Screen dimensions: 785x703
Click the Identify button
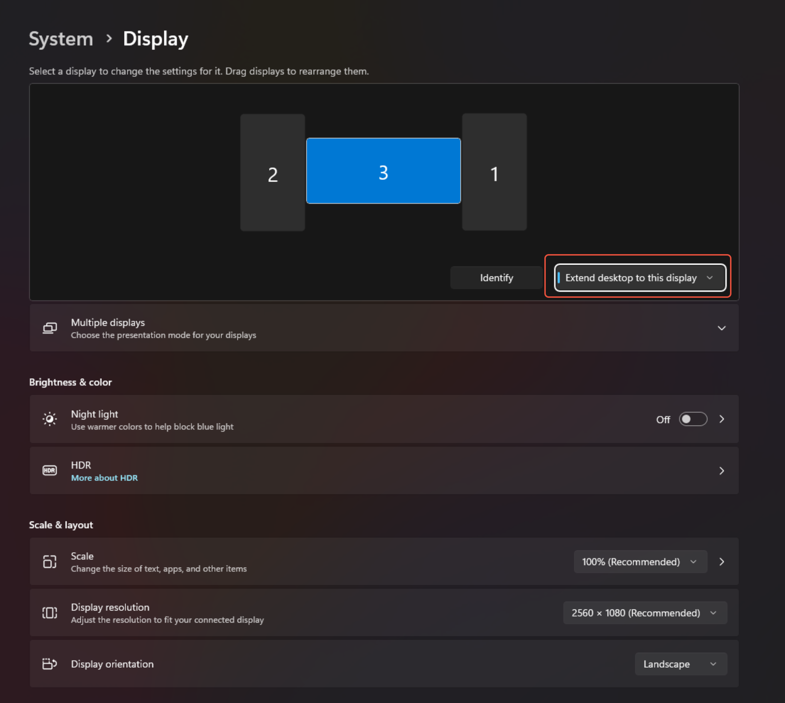496,277
